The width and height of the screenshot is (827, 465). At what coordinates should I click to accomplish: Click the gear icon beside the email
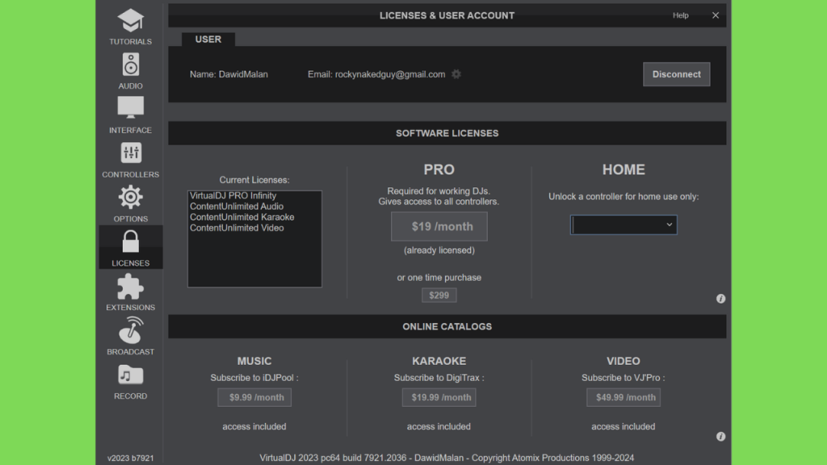tap(456, 74)
